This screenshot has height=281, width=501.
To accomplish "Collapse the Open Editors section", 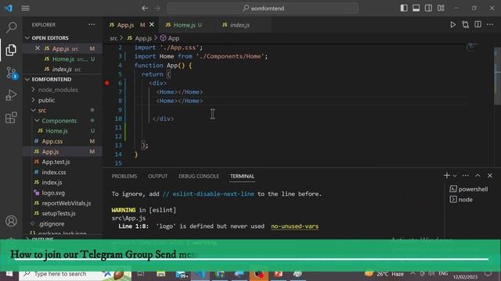I will 63,38.
